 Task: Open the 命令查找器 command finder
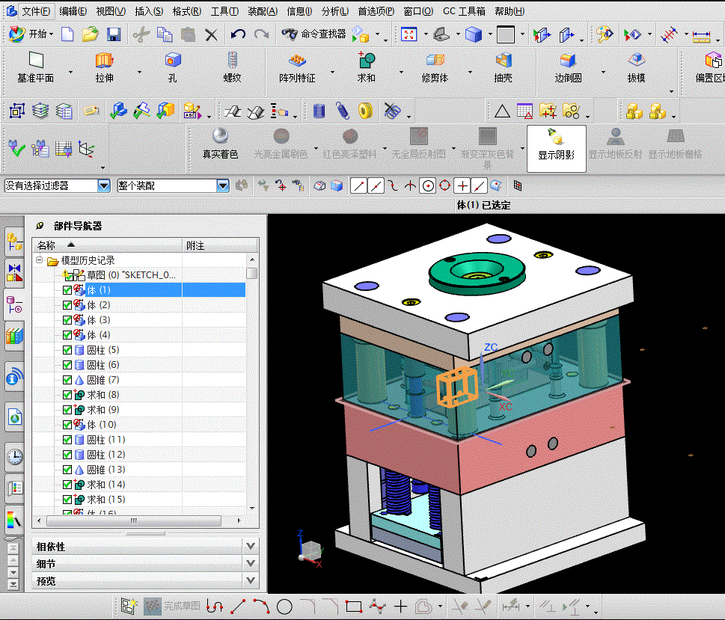(313, 34)
